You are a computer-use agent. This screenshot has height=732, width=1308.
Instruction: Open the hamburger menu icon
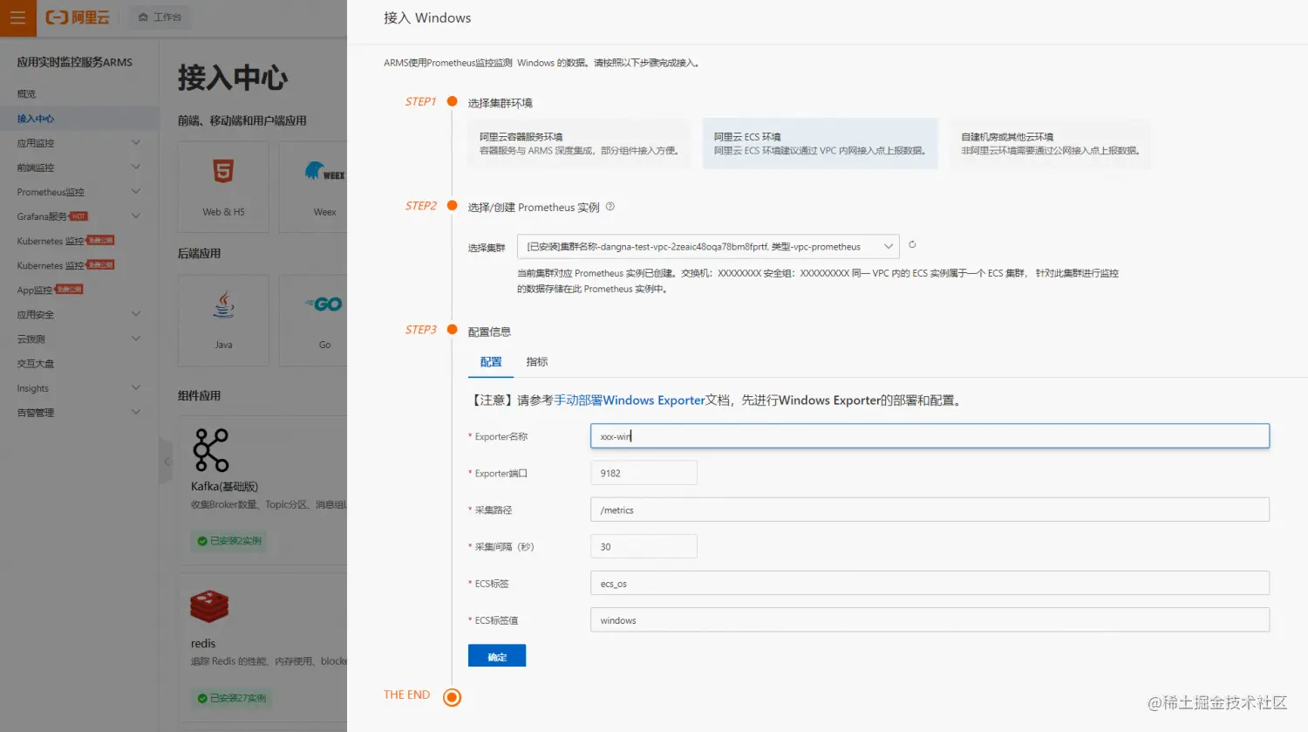coord(17,17)
